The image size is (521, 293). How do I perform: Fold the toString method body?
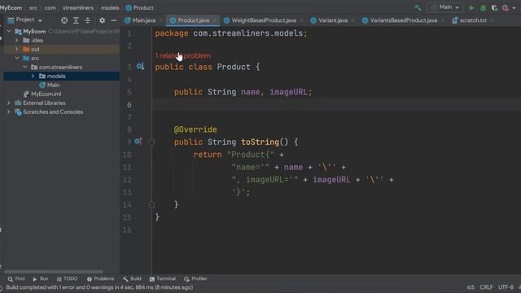pyautogui.click(x=151, y=142)
